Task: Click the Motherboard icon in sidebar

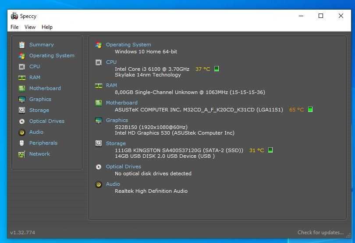Action: pos(22,88)
